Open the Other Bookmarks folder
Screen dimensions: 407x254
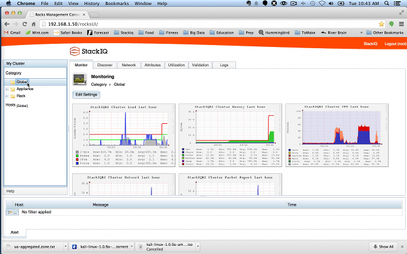(x=385, y=33)
